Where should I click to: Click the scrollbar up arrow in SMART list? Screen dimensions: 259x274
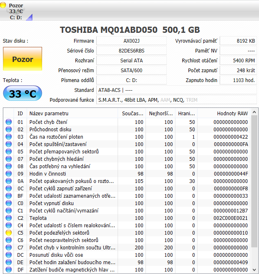[x=254, y=112]
